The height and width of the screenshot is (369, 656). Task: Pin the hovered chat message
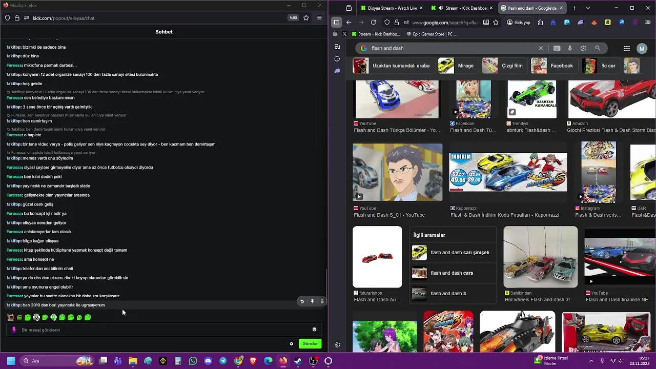(312, 301)
